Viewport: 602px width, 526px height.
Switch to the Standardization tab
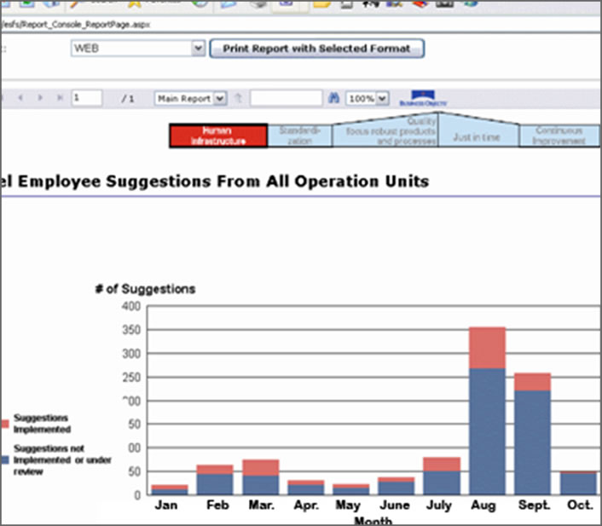pos(299,136)
